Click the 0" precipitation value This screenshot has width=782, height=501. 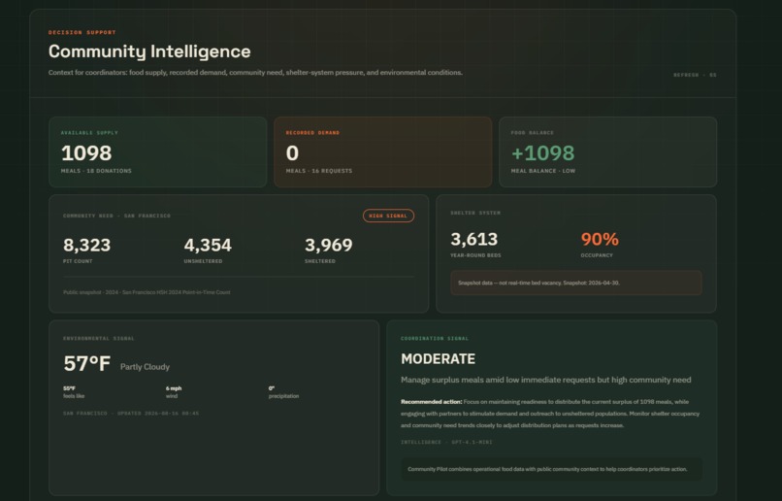click(272, 388)
